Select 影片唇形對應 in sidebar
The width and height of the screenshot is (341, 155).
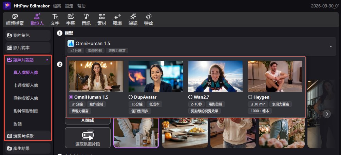26,111
